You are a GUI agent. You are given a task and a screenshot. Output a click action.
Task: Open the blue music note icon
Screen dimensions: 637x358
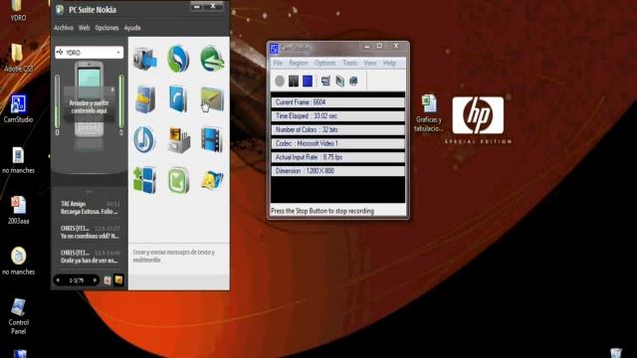[144, 139]
